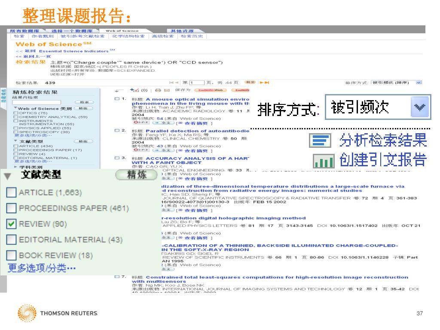Image resolution: width=440 pixels, height=330 pixels.
Task: Expand the 学科类别 section triangle
Action: click(15, 167)
